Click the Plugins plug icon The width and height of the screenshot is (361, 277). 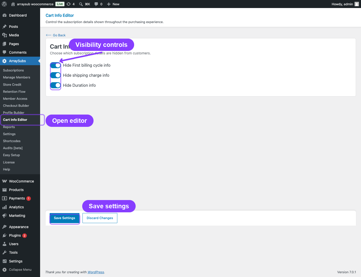click(5, 235)
